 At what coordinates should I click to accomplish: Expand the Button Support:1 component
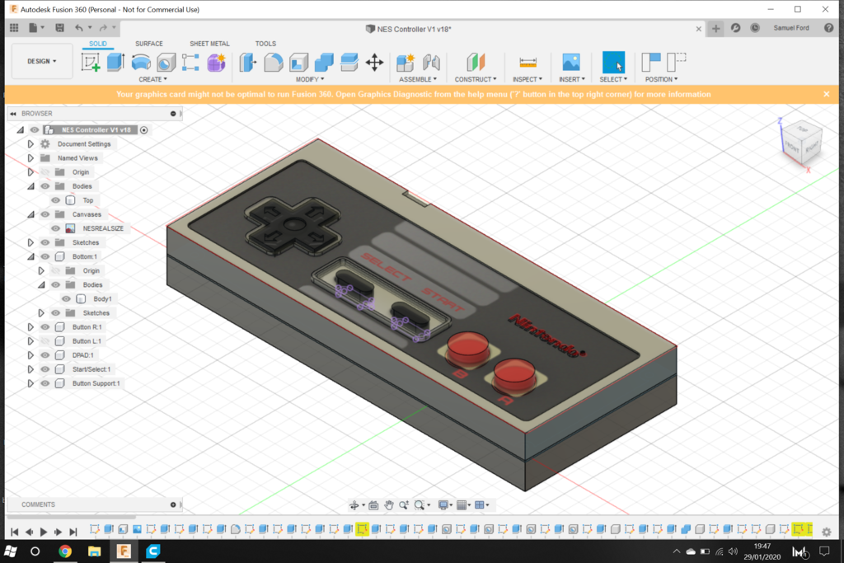pyautogui.click(x=30, y=383)
